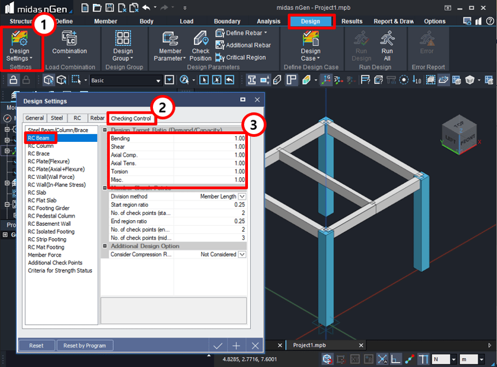497x367 pixels.
Task: Open the Boundary ribbon tab
Action: click(x=227, y=21)
